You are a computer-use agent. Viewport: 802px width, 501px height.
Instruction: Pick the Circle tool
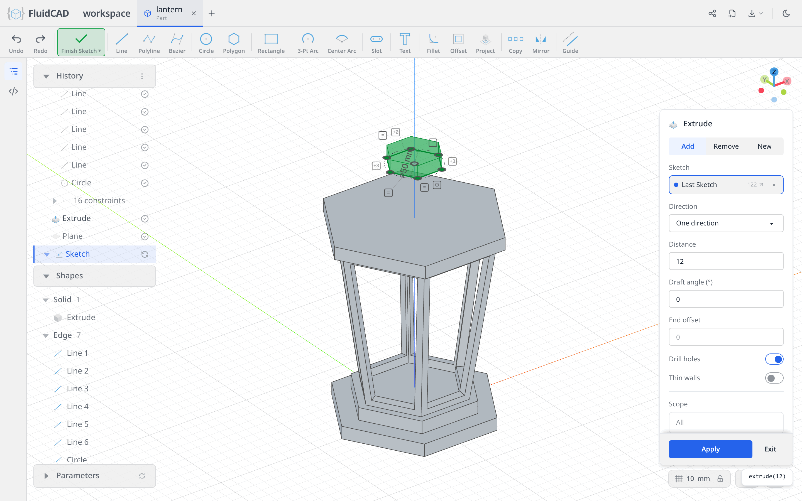[206, 43]
